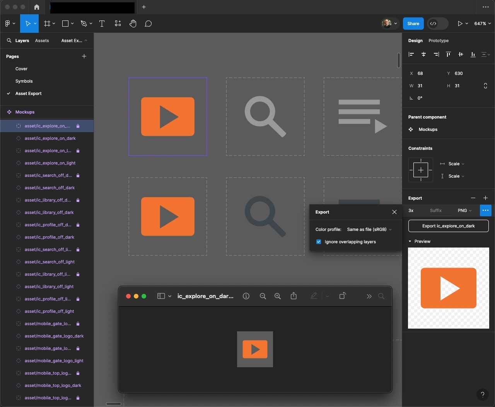Click Align left icon
Image resolution: width=495 pixels, height=407 pixels.
coord(411,54)
